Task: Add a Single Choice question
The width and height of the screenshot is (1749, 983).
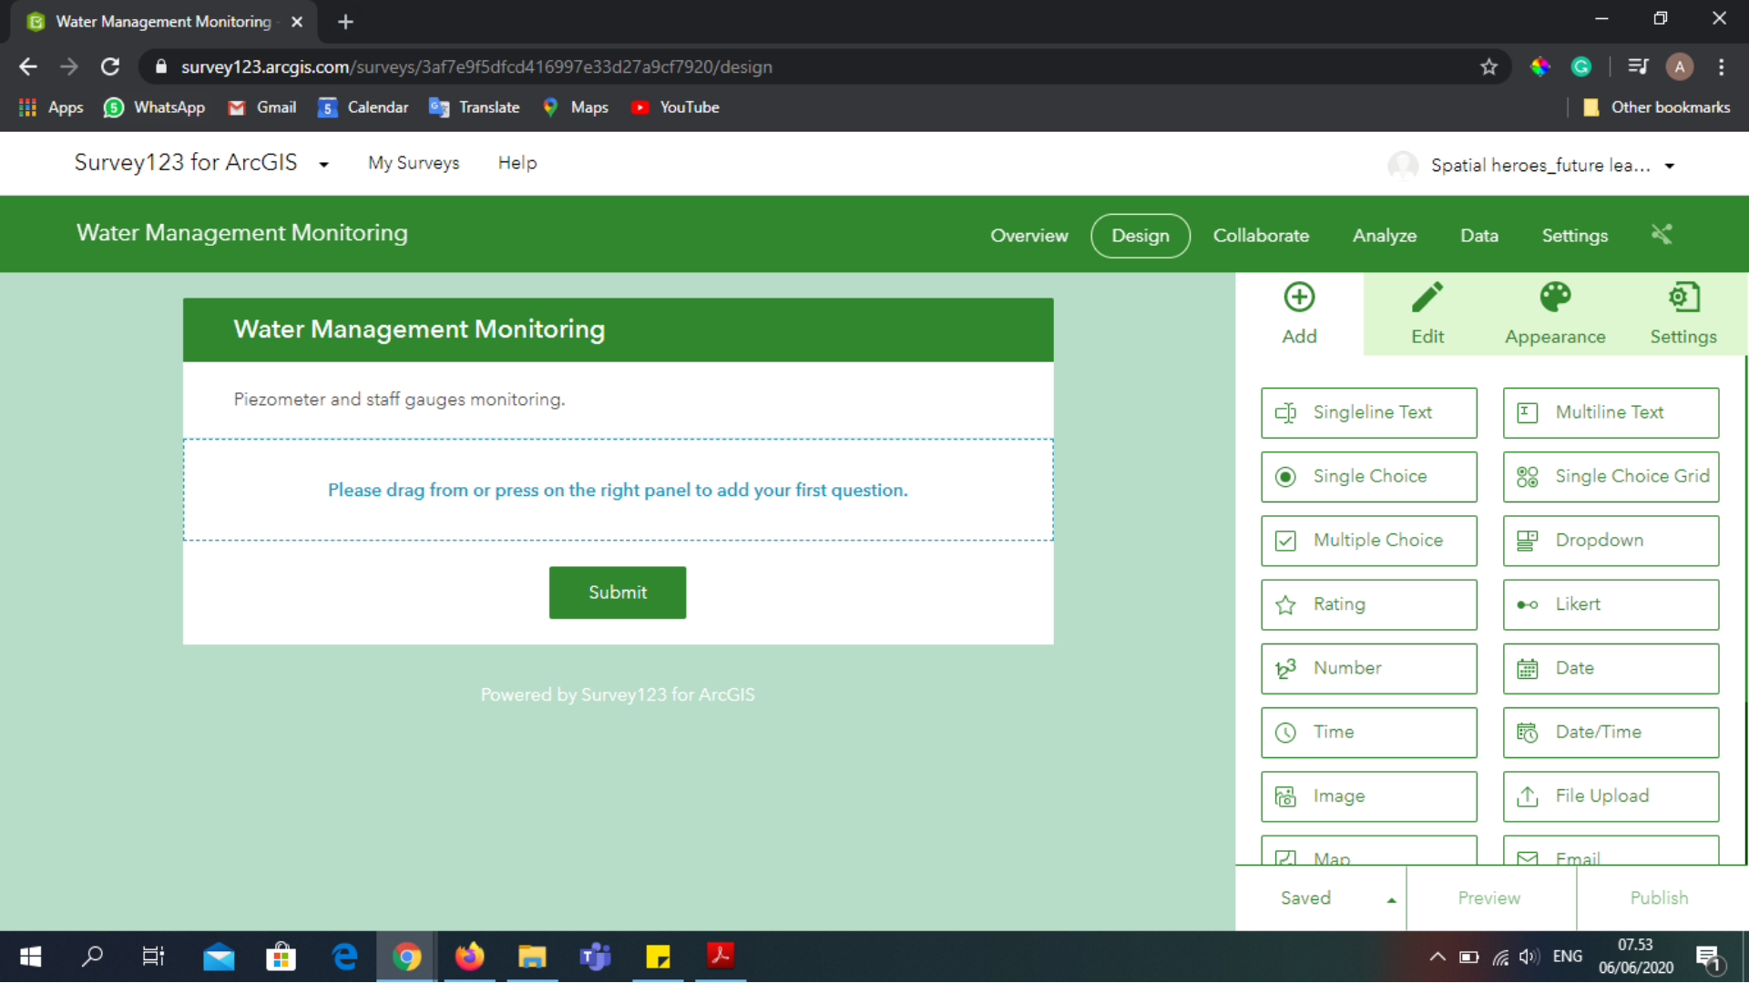Action: pyautogui.click(x=1368, y=477)
